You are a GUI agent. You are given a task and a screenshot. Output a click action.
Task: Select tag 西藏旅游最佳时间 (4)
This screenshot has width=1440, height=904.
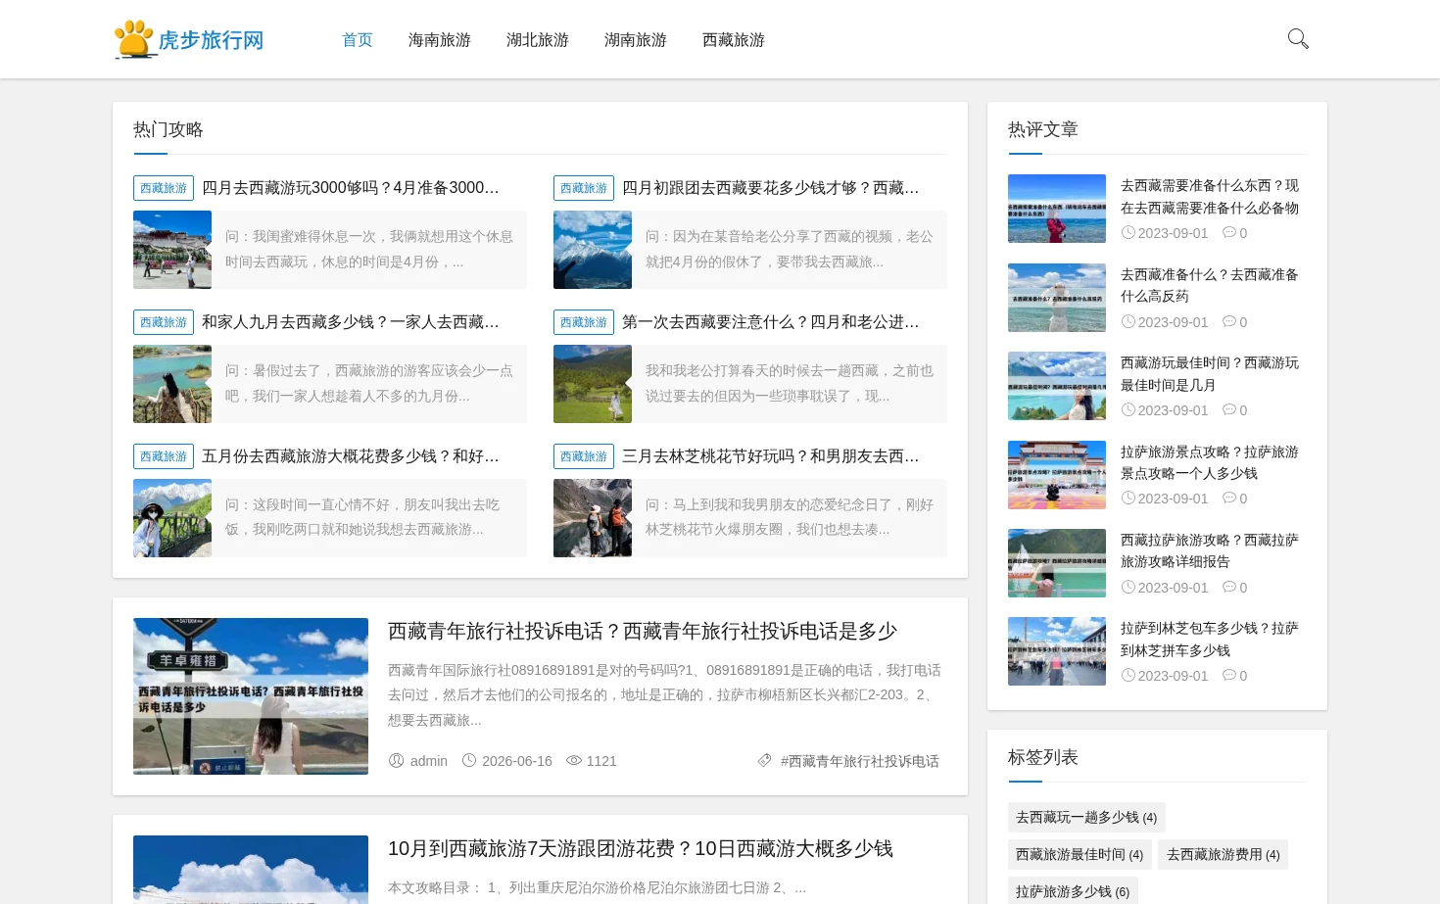click(1080, 854)
